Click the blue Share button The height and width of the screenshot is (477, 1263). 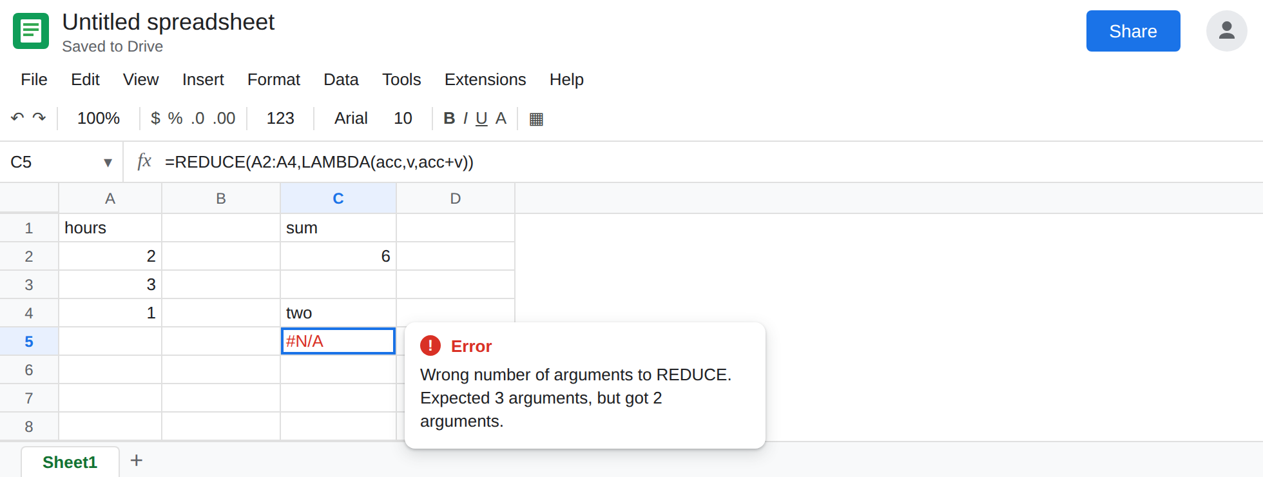(x=1133, y=31)
